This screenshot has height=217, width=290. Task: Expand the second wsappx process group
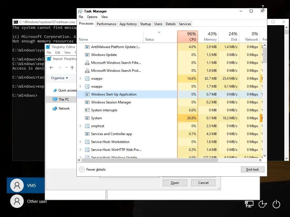[x=80, y=86]
